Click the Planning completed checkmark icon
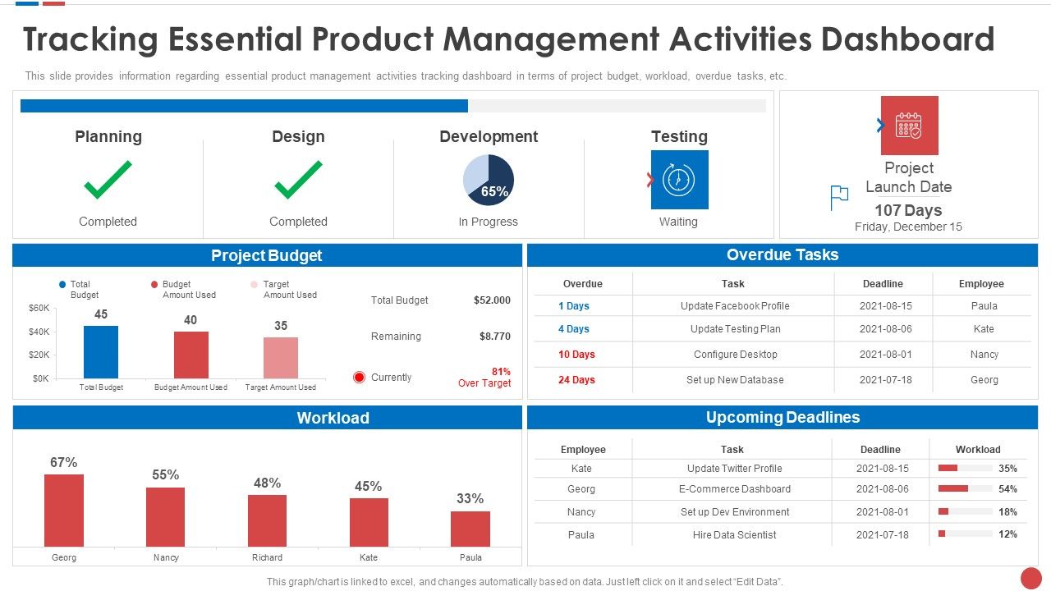Image resolution: width=1051 pixels, height=591 pixels. (108, 179)
